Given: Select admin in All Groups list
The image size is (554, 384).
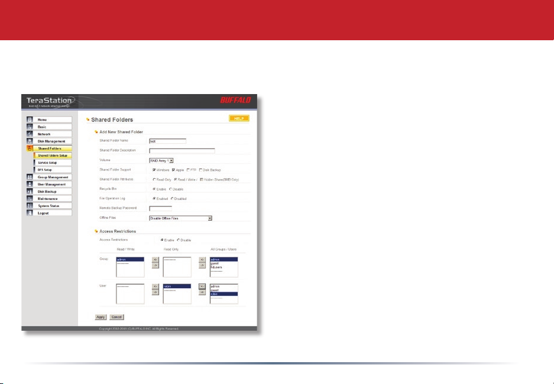Looking at the screenshot, I should point(223,260).
